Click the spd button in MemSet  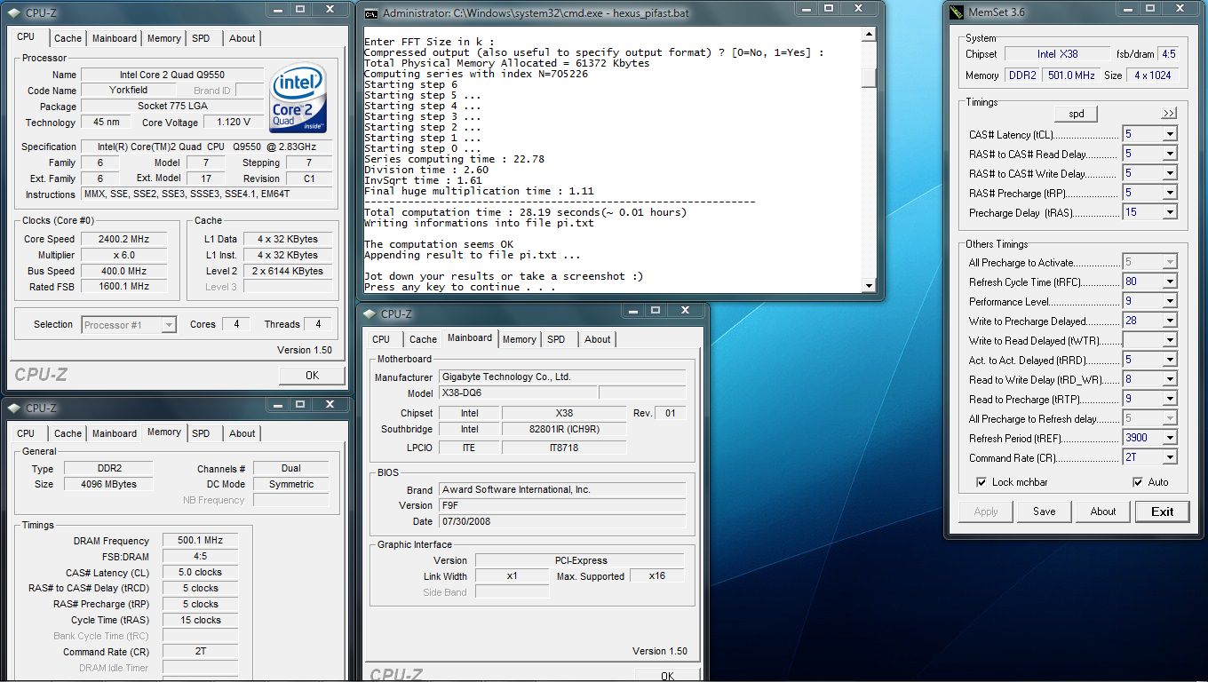tap(1076, 114)
